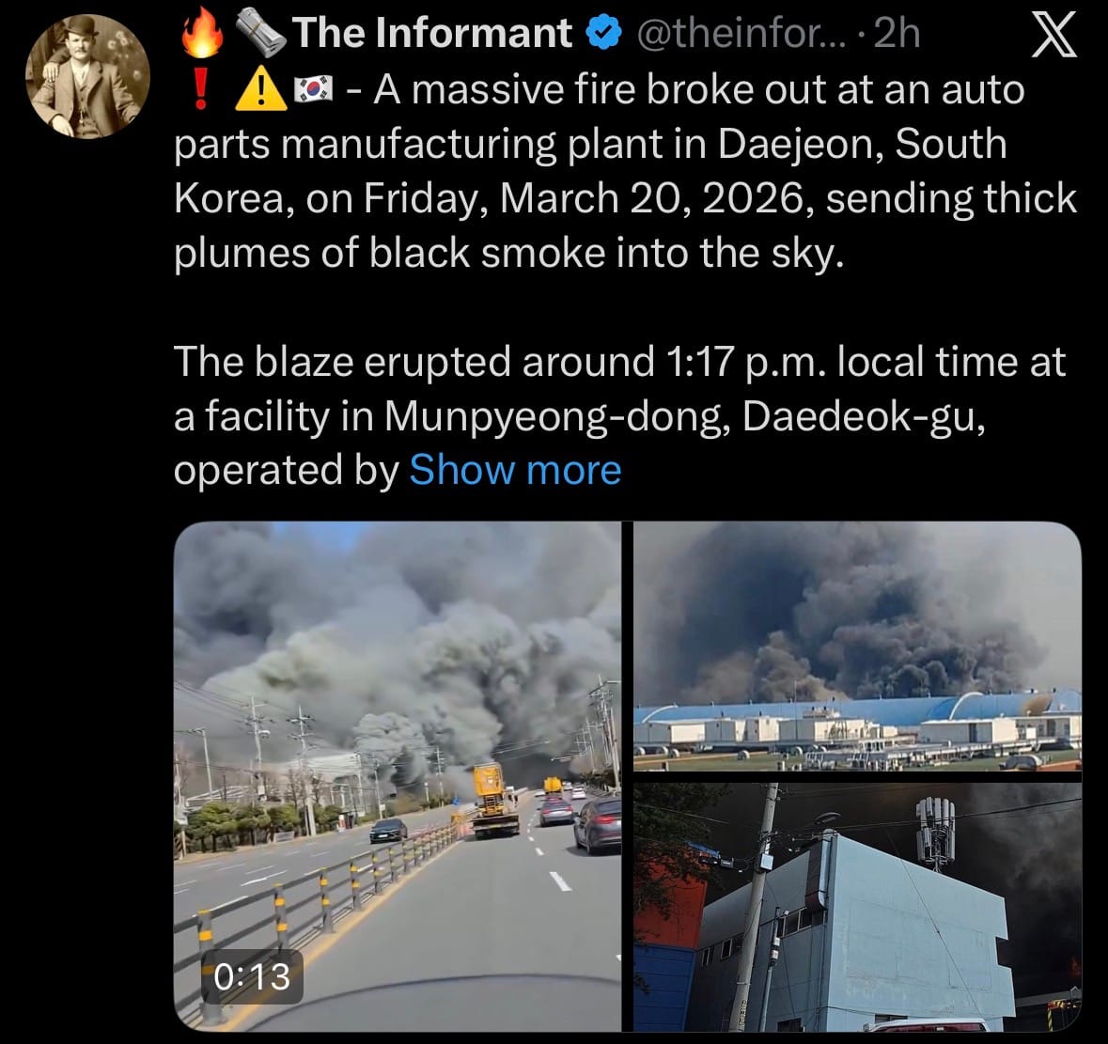Expand the post with Show more

pos(515,470)
